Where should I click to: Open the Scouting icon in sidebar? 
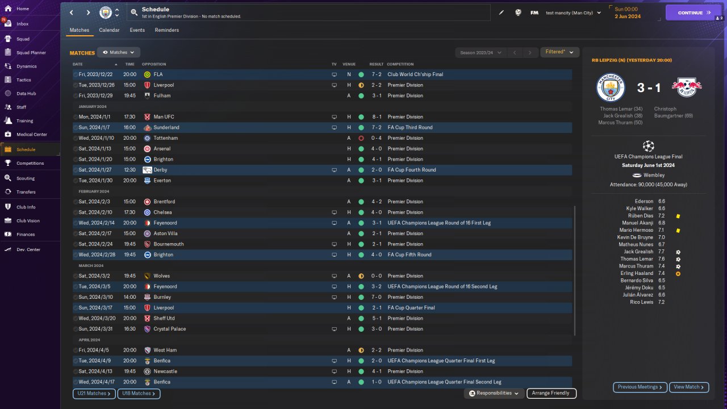click(8, 178)
